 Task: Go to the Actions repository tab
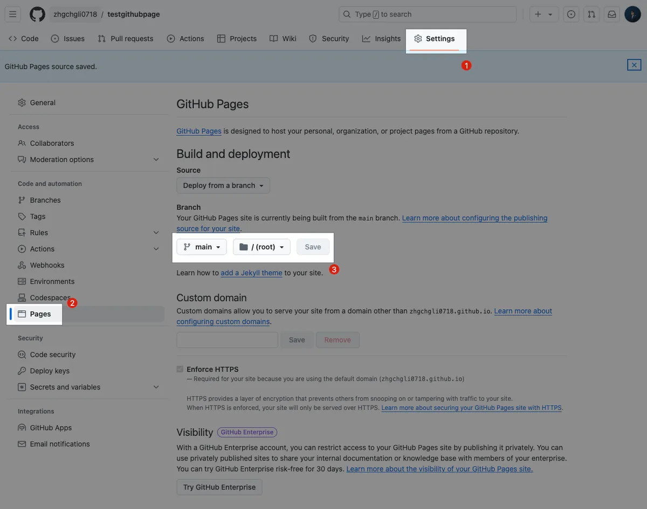coord(185,39)
